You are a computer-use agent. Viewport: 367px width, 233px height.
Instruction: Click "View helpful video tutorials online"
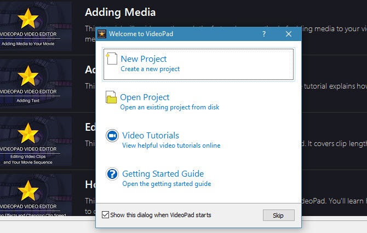pos(171,145)
